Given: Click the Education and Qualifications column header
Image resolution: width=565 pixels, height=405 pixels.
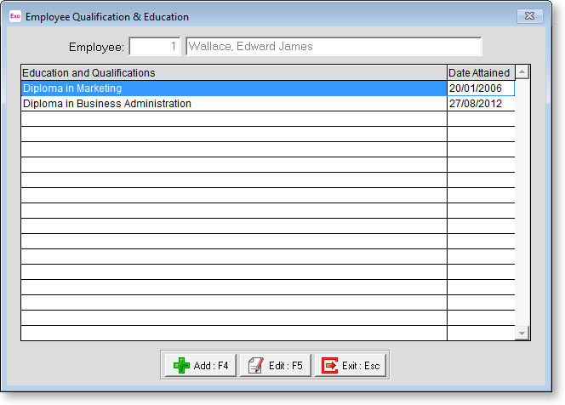Looking at the screenshot, I should point(233,73).
